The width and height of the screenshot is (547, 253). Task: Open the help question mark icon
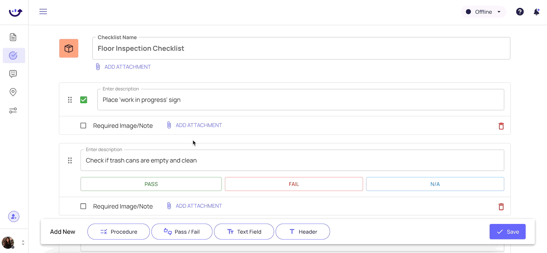[520, 12]
